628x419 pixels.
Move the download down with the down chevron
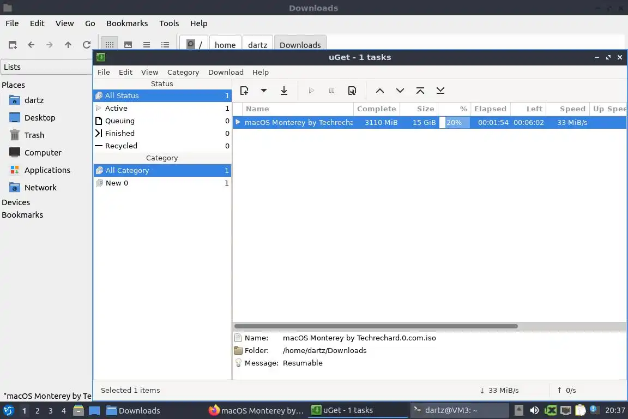[400, 91]
